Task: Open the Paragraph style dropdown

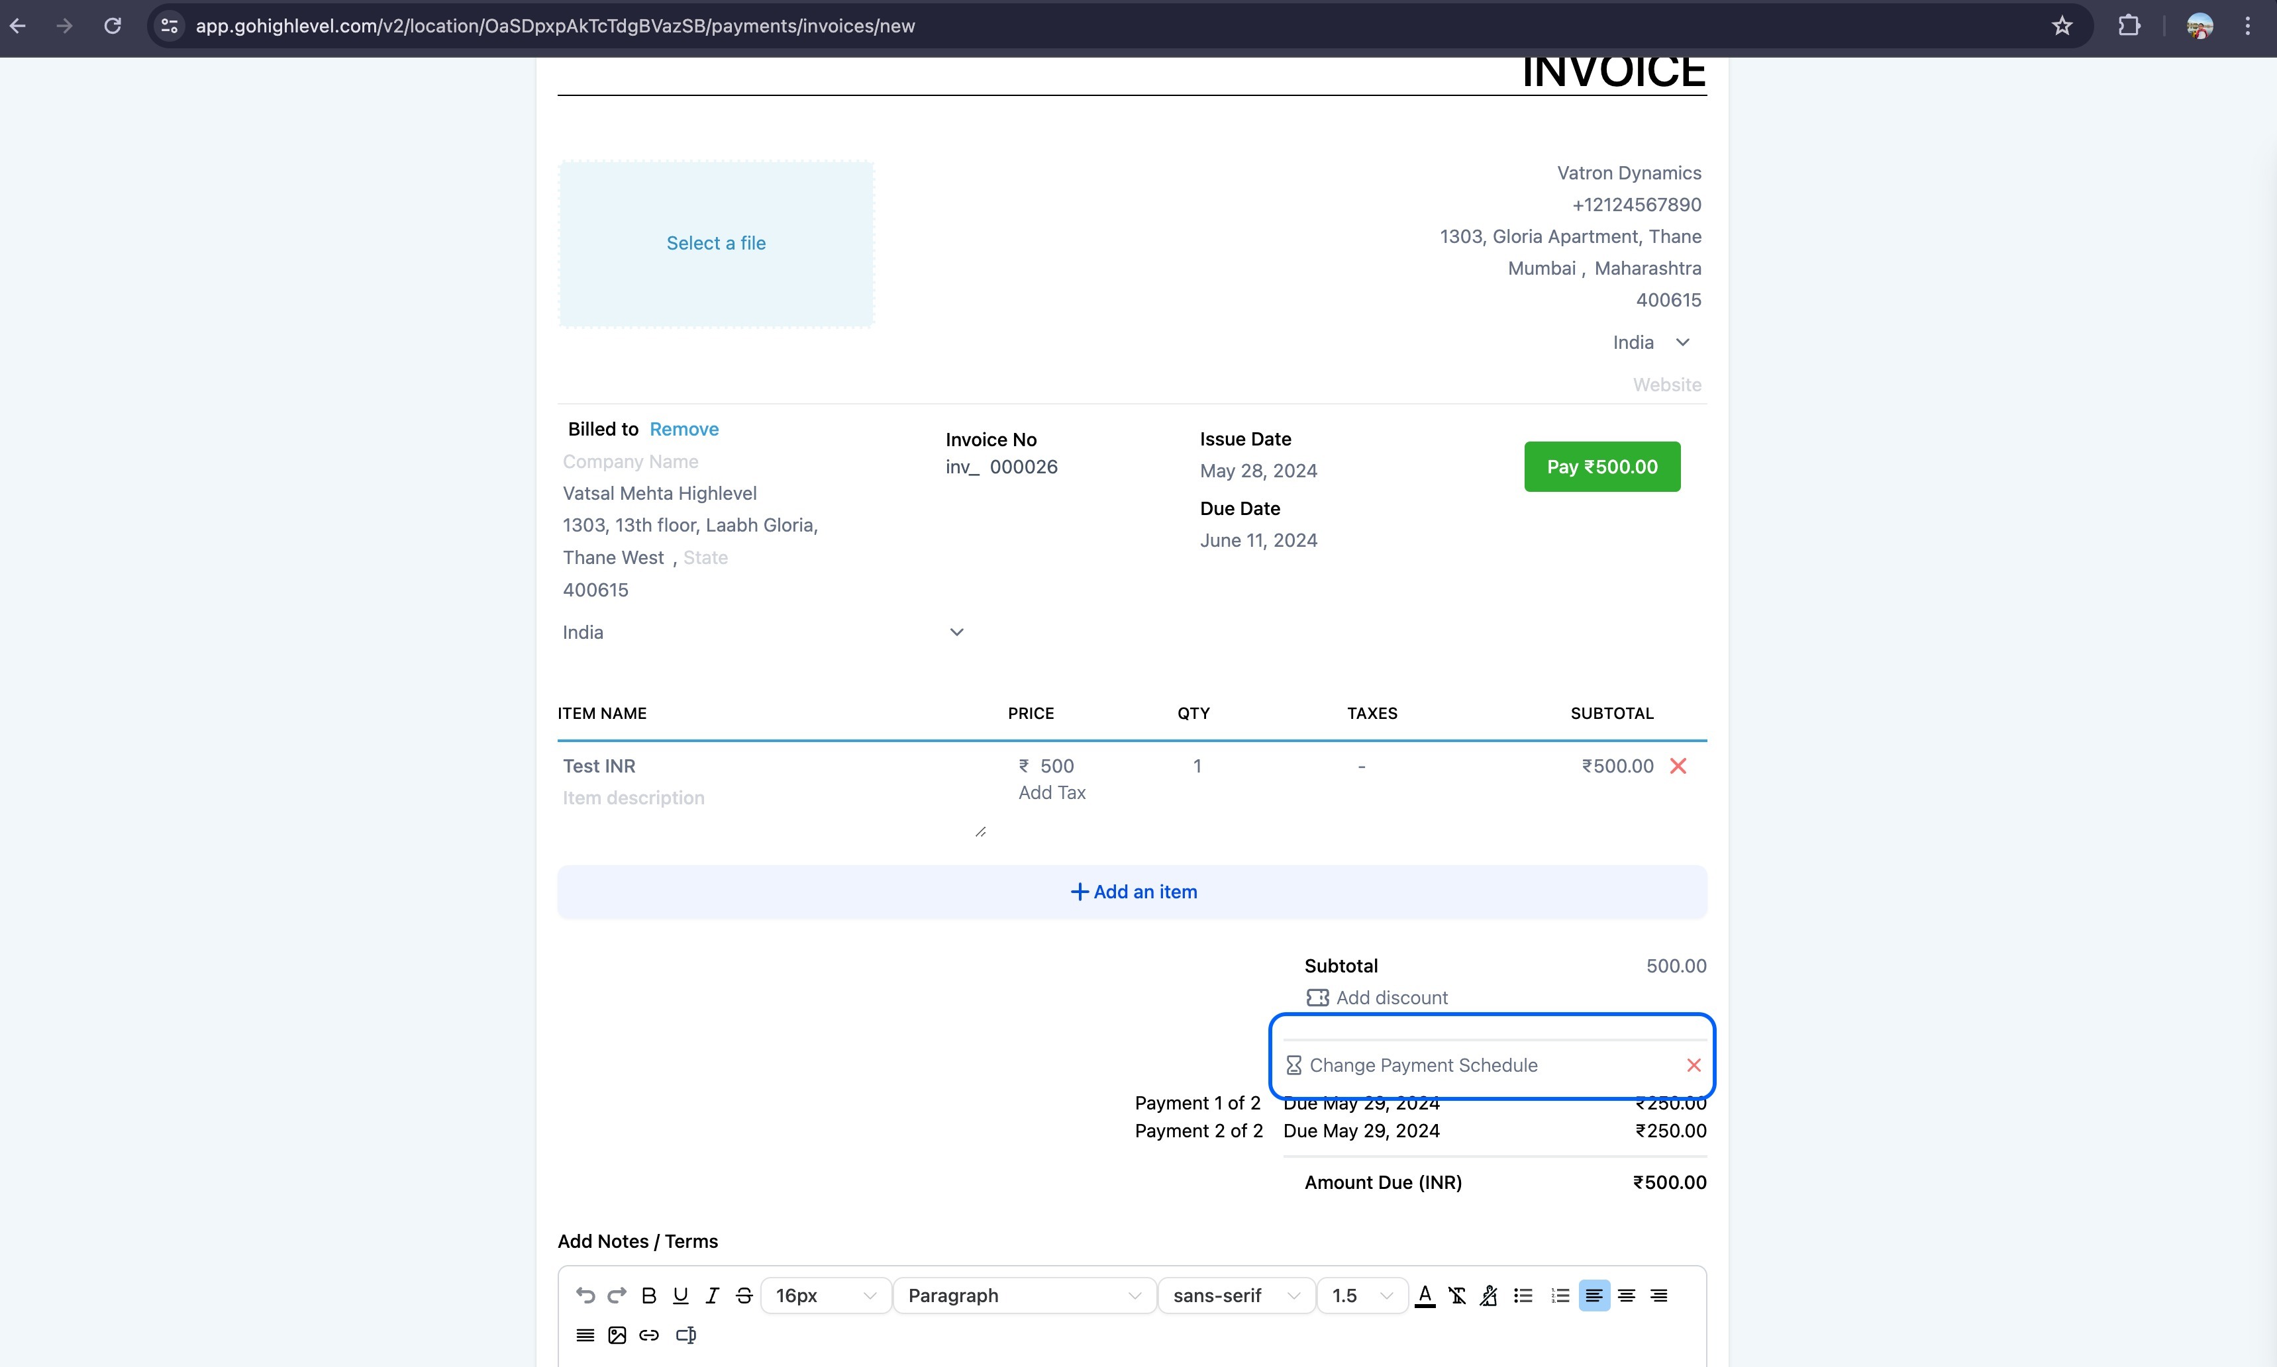Action: [x=1024, y=1295]
